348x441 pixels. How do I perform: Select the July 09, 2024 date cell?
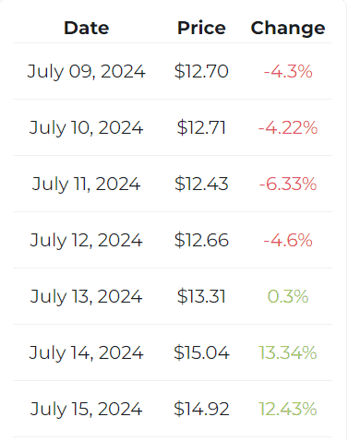pos(86,72)
